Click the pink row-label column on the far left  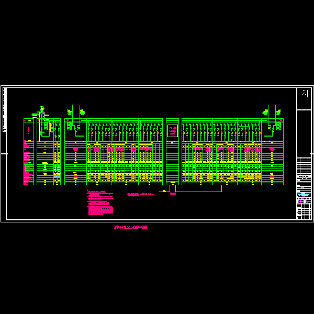click(26, 162)
